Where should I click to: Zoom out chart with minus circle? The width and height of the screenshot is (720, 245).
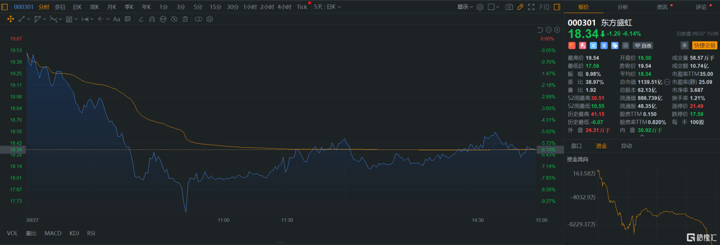click(549, 30)
